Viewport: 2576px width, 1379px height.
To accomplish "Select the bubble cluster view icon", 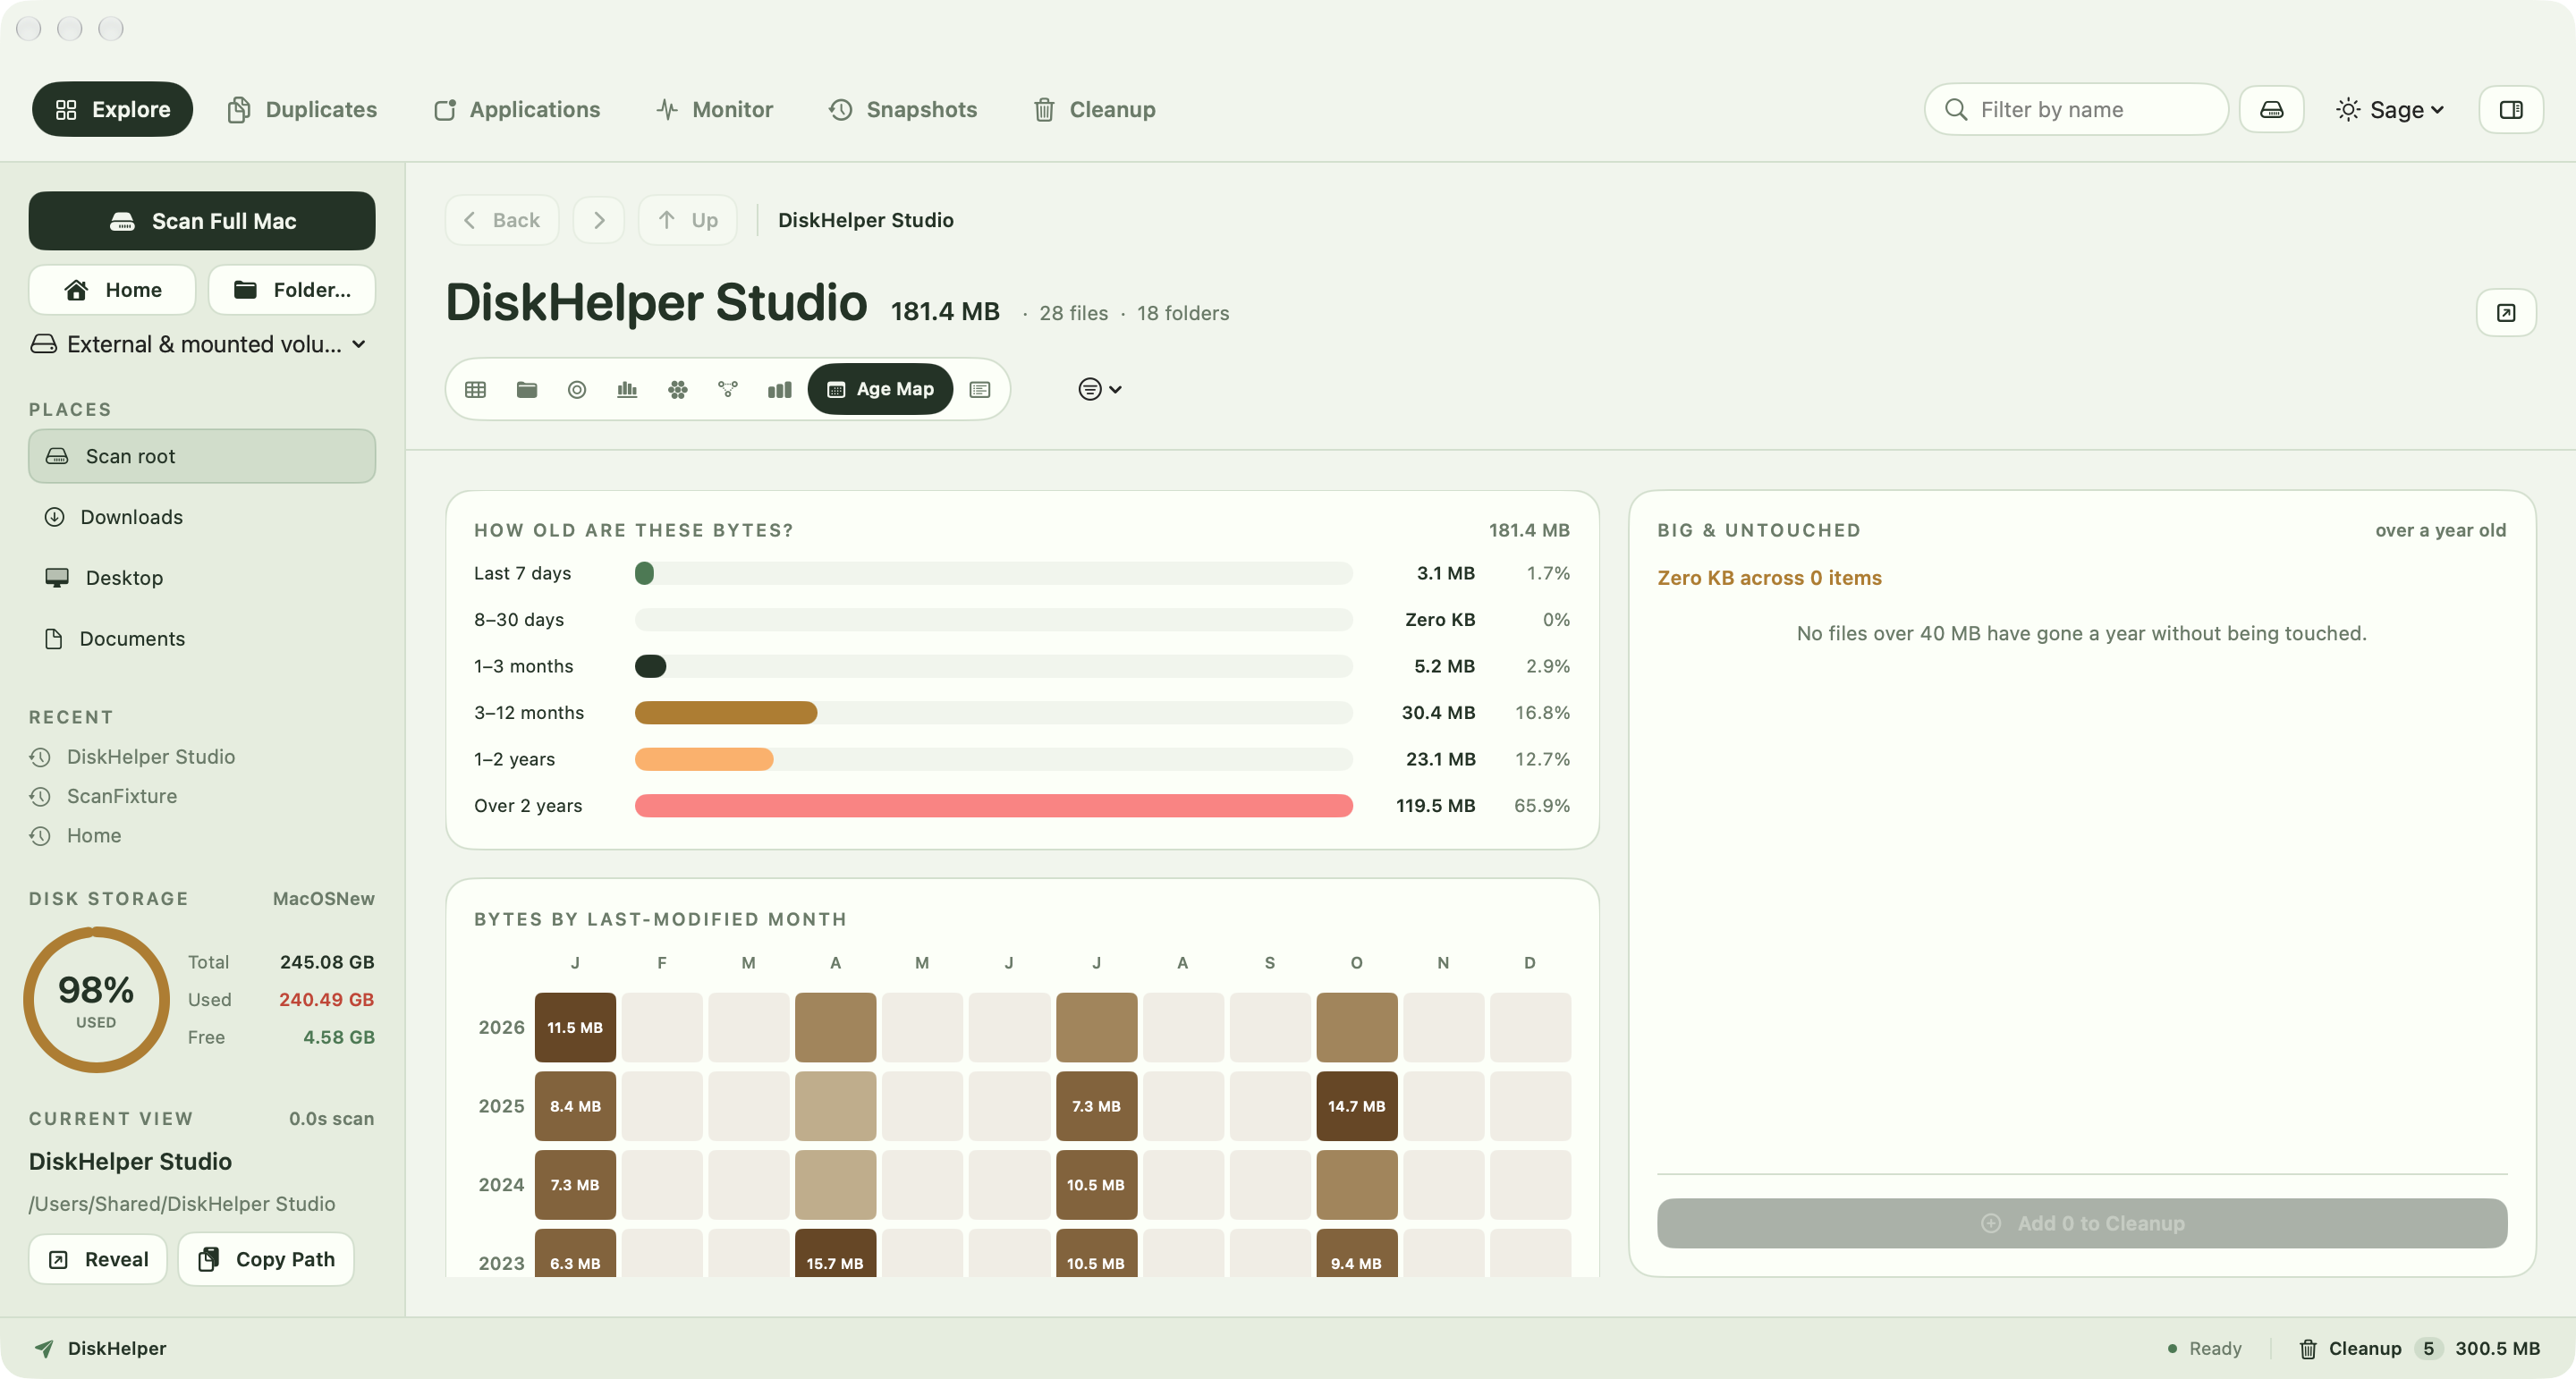I will pyautogui.click(x=678, y=389).
